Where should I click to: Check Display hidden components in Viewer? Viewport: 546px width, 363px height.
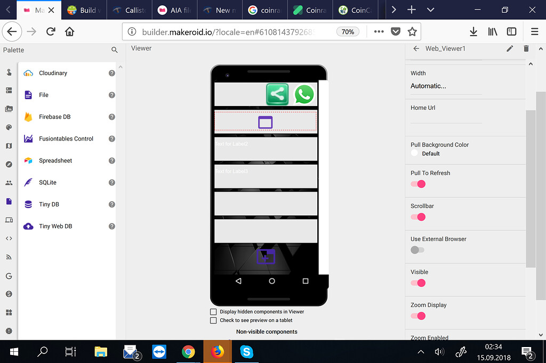coord(213,312)
